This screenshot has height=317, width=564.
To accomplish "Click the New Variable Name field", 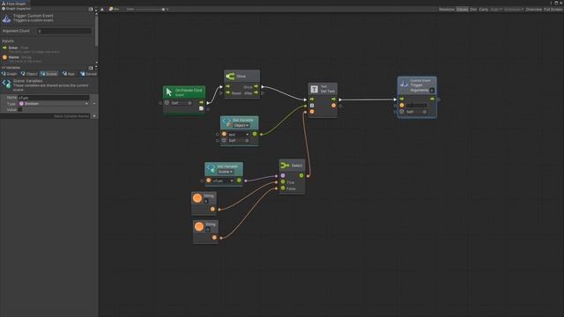I will [x=45, y=116].
